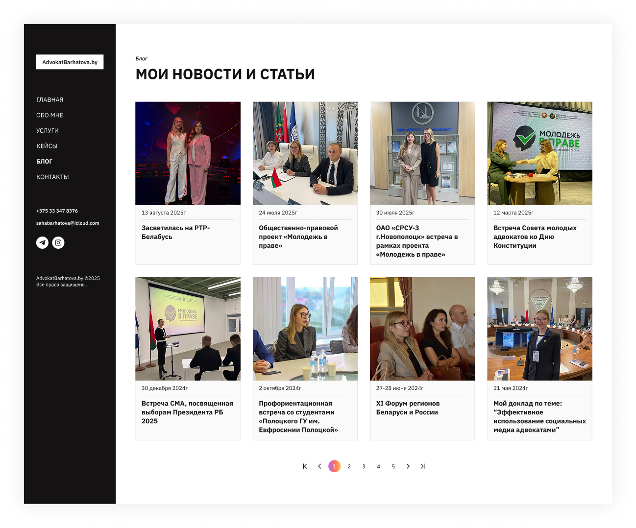636x528 pixels.
Task: Jump to last page arrow
Action: pos(422,466)
